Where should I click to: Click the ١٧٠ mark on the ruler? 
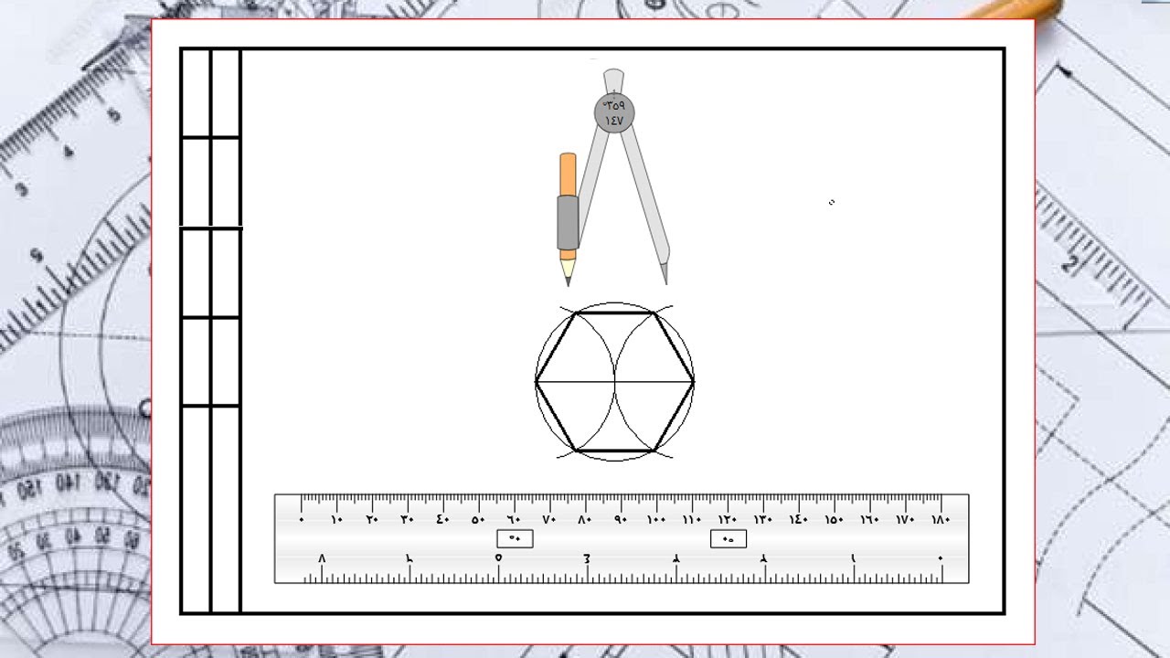click(x=905, y=519)
